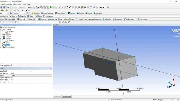Click the Generate button

(x=35, y=13)
